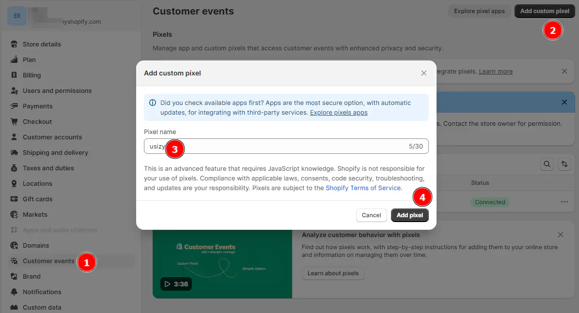579x313 pixels.
Task: Go to Shipping and delivery settings
Action: [x=55, y=152]
